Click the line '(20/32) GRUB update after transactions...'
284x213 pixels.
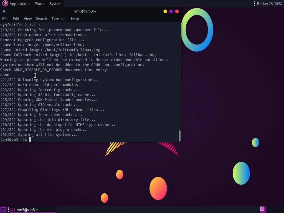46,35
